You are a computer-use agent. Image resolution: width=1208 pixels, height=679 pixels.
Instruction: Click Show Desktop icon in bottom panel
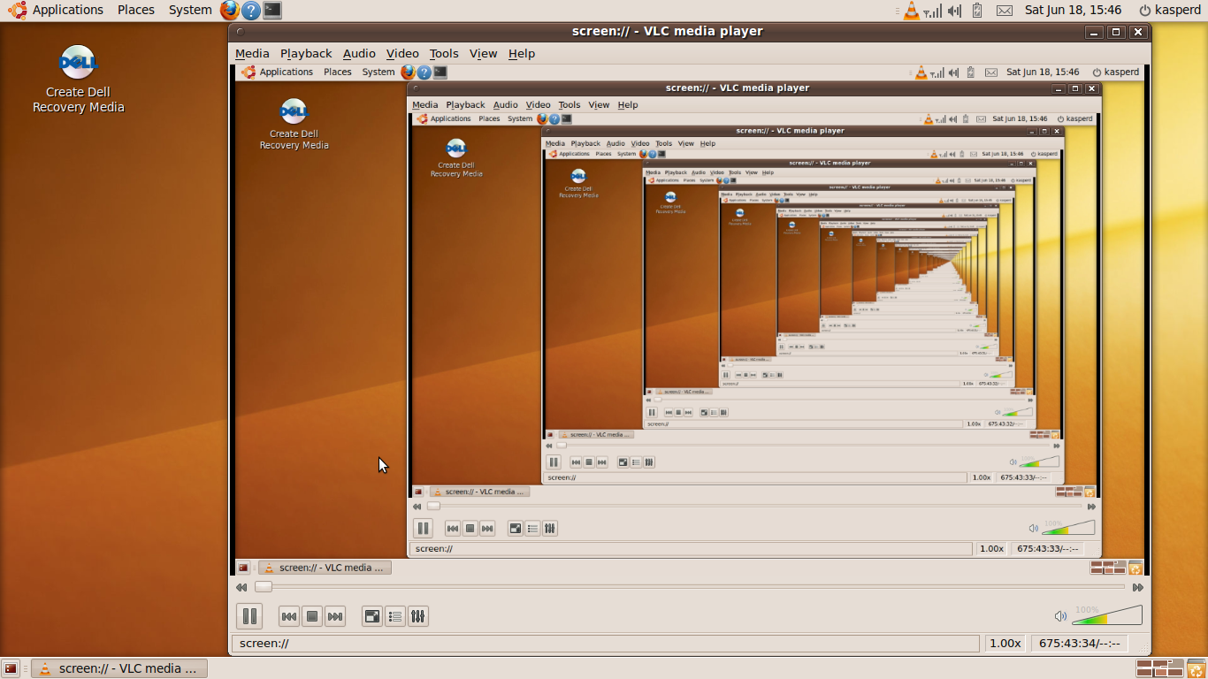[11, 668]
